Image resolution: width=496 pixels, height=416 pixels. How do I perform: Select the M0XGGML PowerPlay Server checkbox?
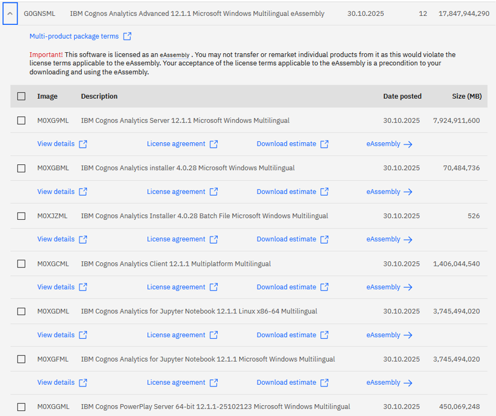pyautogui.click(x=22, y=407)
